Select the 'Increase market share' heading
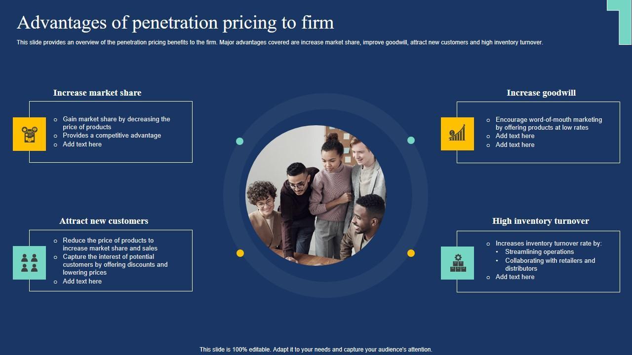 [97, 93]
